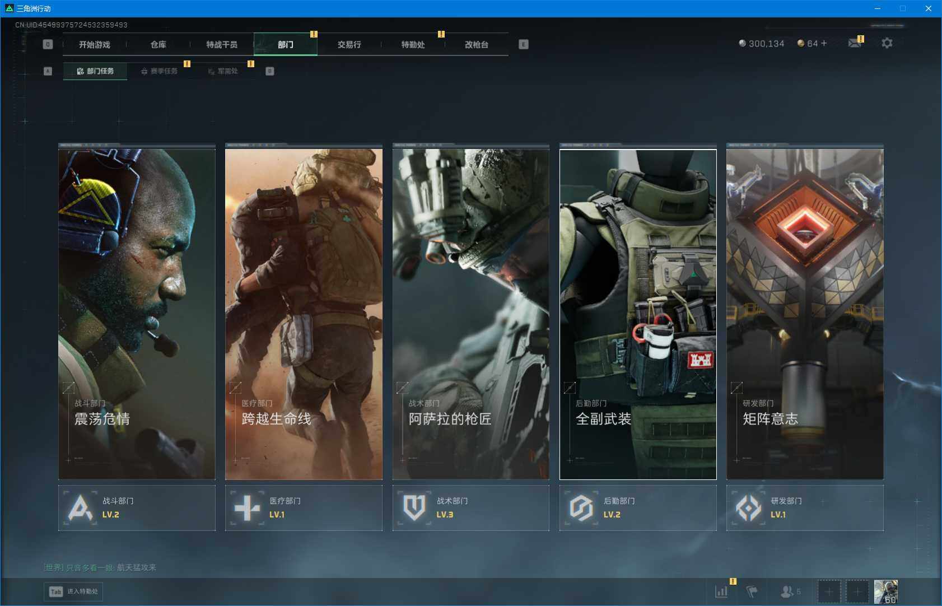Switch to the 仓库 tab
Viewport: 942px width, 606px height.
(158, 45)
